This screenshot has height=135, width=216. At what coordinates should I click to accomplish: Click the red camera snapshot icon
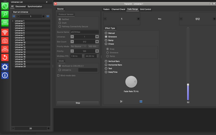(5, 41)
